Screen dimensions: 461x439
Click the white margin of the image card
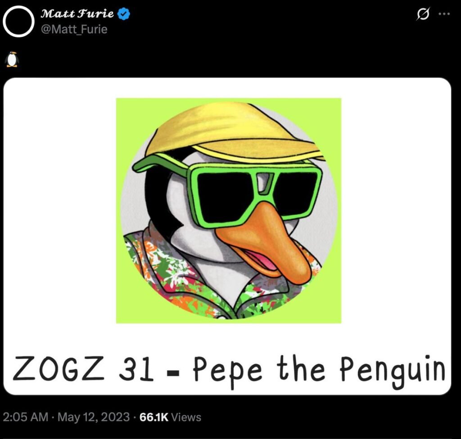click(59, 203)
